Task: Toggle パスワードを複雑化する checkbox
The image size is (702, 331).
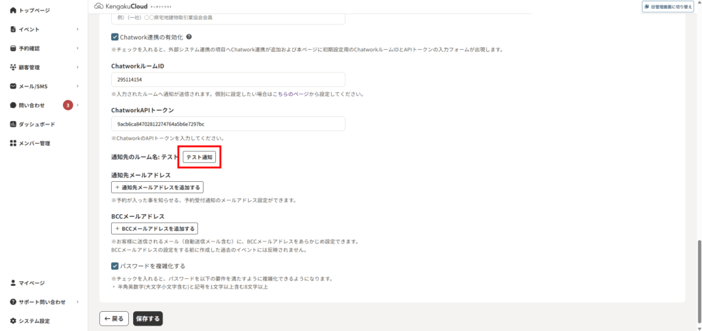Action: 114,266
